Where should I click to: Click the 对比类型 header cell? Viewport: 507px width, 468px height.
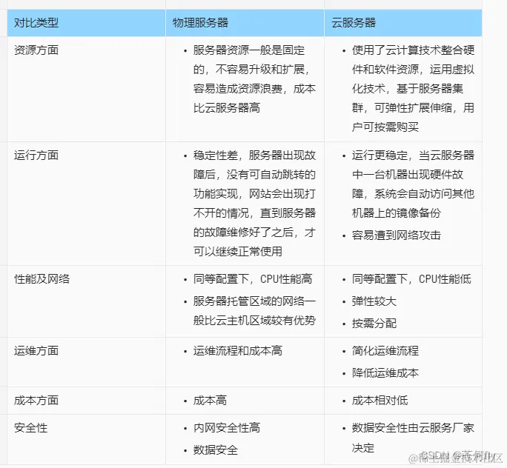pos(86,23)
